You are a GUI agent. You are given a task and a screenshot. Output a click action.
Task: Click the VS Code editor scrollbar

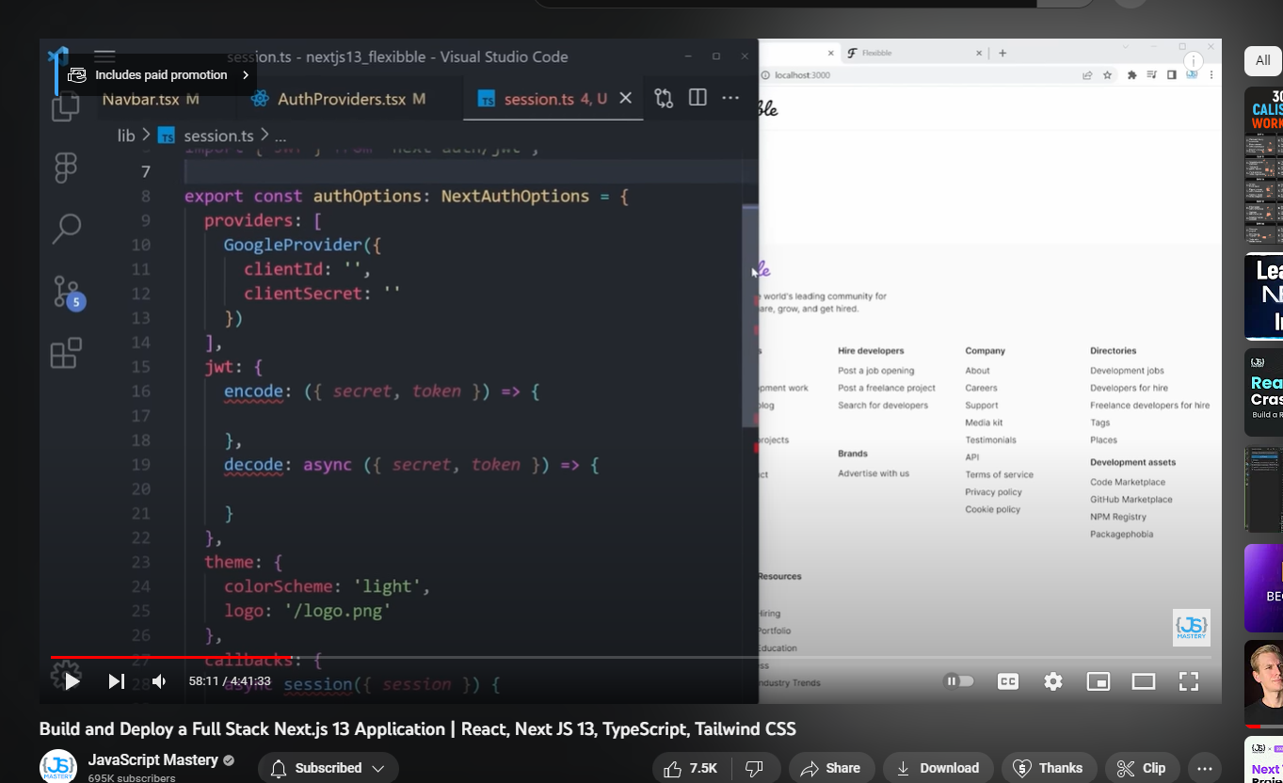(x=750, y=316)
